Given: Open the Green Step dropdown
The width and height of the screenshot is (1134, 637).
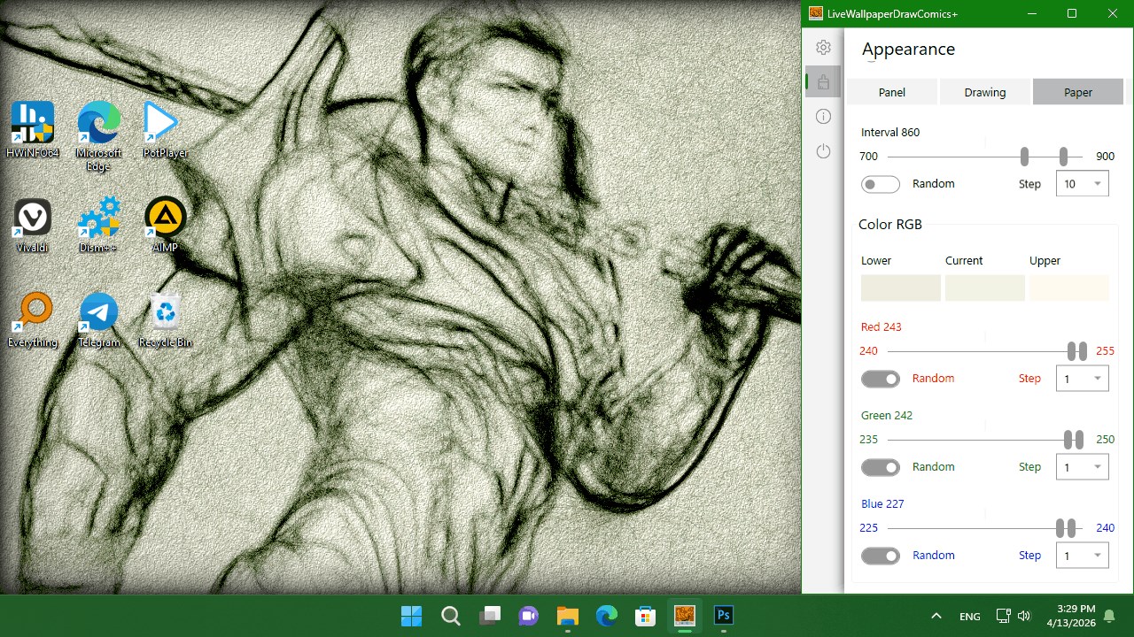Looking at the screenshot, I should (x=1083, y=467).
